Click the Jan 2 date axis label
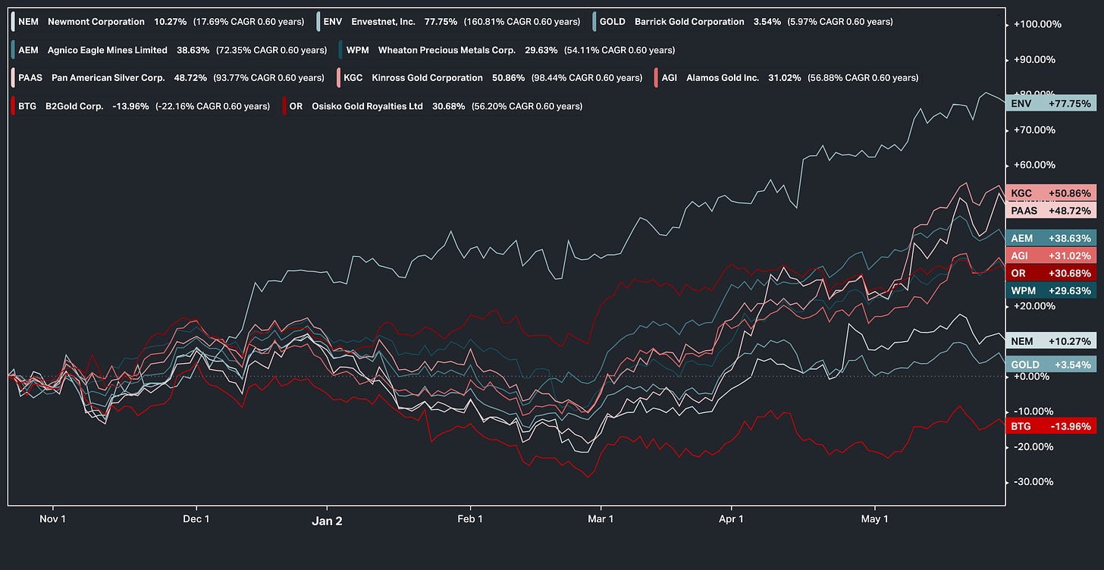1104x570 pixels. tap(328, 521)
